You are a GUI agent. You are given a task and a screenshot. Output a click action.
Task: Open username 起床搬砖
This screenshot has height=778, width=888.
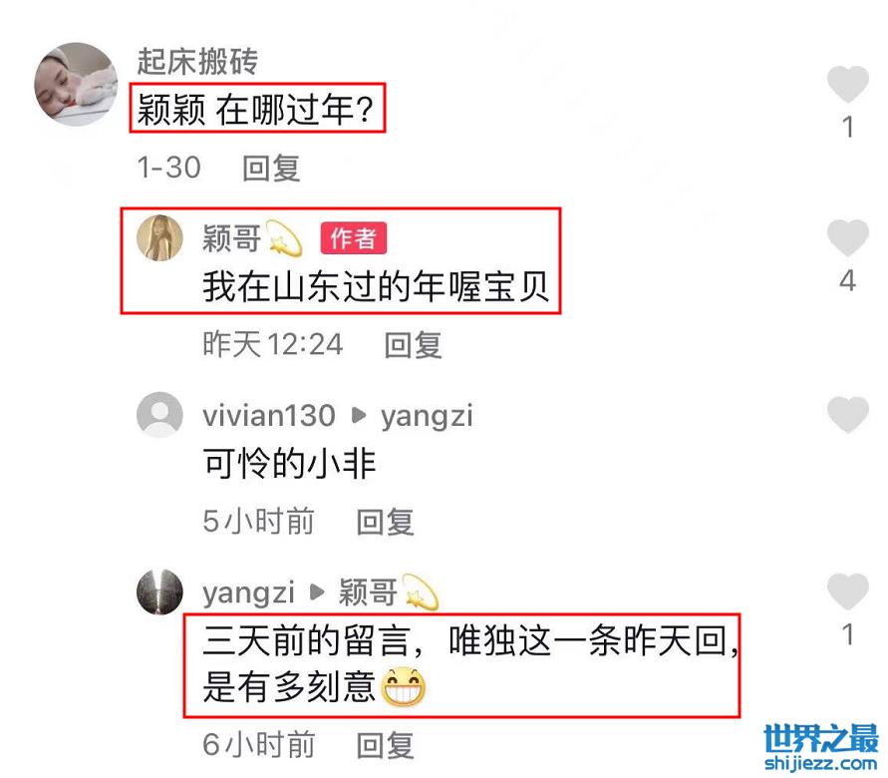point(197,61)
